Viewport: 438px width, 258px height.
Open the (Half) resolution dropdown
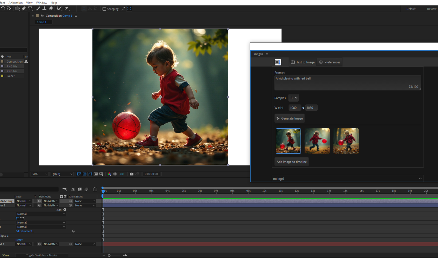[62, 174]
